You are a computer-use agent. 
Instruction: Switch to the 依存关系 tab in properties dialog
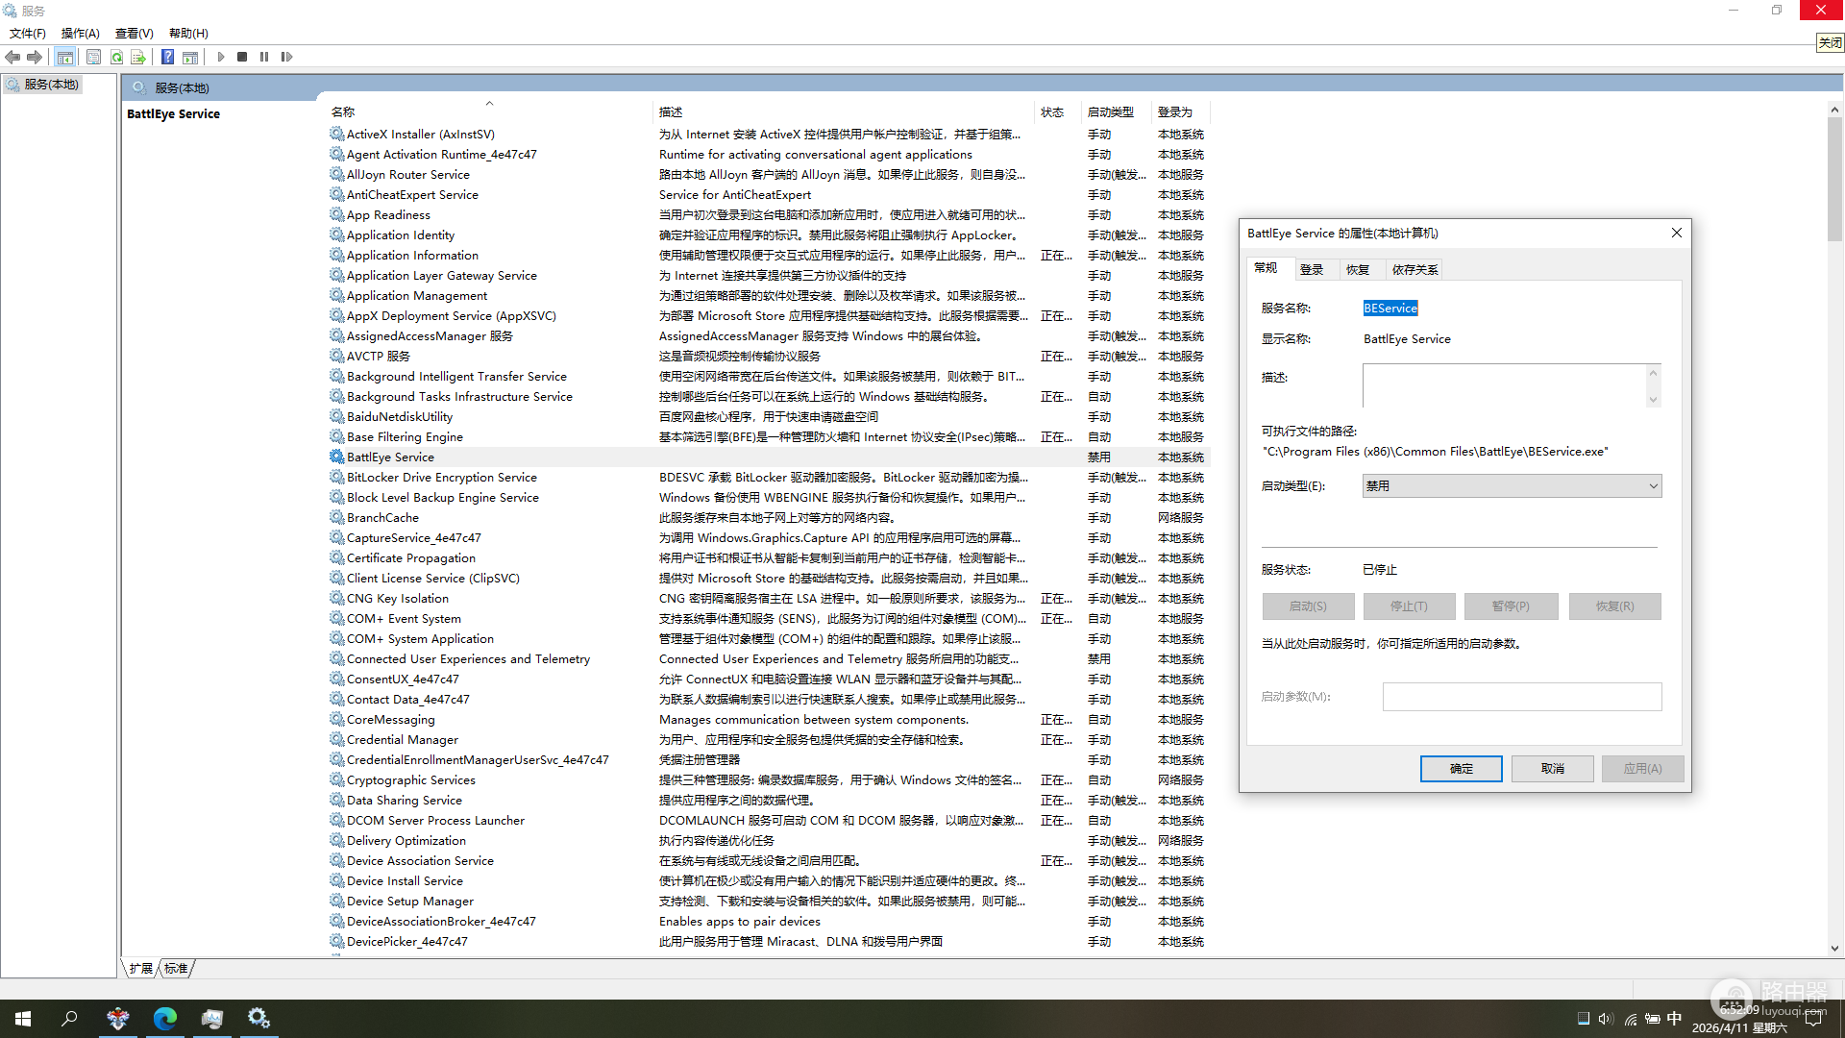[x=1414, y=270]
